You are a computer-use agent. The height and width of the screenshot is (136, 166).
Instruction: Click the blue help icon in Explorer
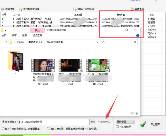[138, 35]
